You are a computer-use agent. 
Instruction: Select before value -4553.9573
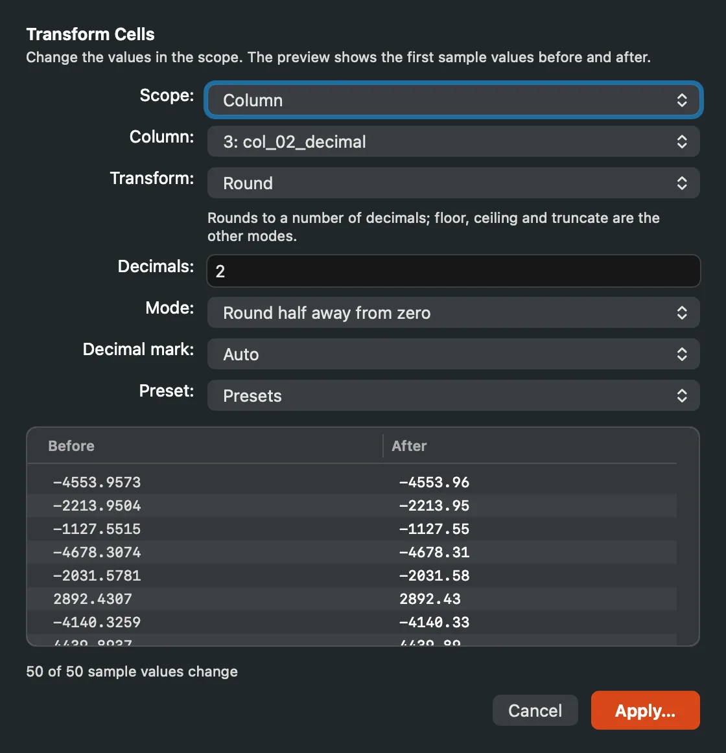(97, 482)
